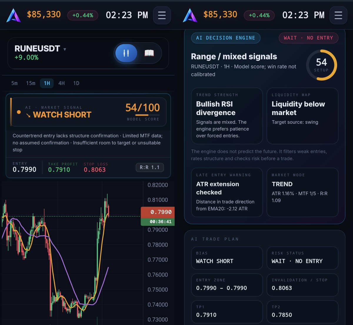The height and width of the screenshot is (325, 353).
Task: Click the Entry value 0.7990
Action: pos(24,169)
